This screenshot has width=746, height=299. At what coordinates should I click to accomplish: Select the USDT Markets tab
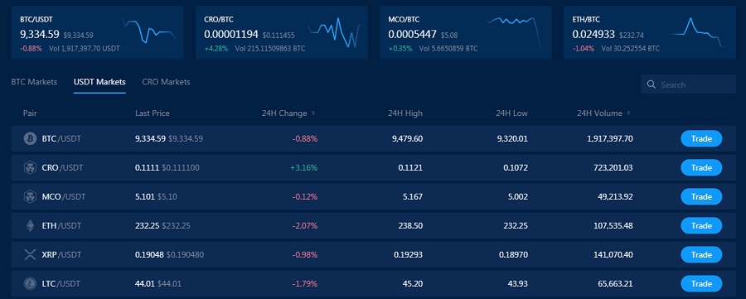pos(99,82)
